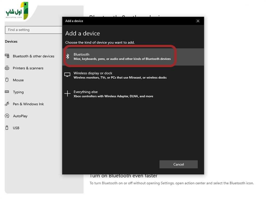Go to Printers & scanners label
Image resolution: width=266 pixels, height=199 pixels.
[x=28, y=68]
